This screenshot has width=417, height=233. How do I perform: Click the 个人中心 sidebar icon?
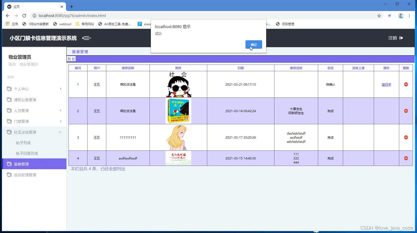(x=9, y=89)
